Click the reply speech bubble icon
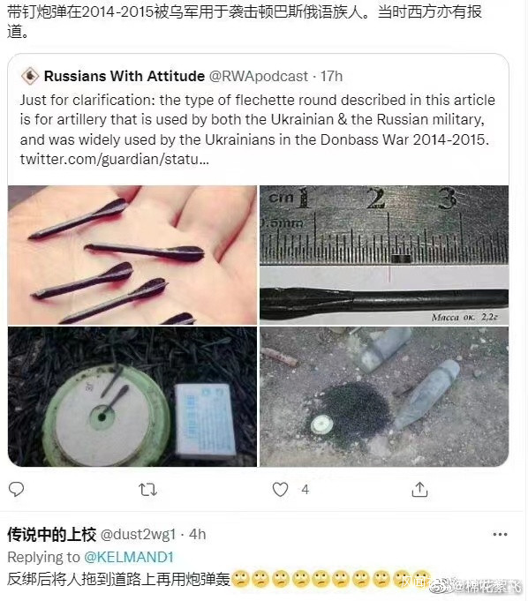This screenshot has width=528, height=601. tap(16, 490)
